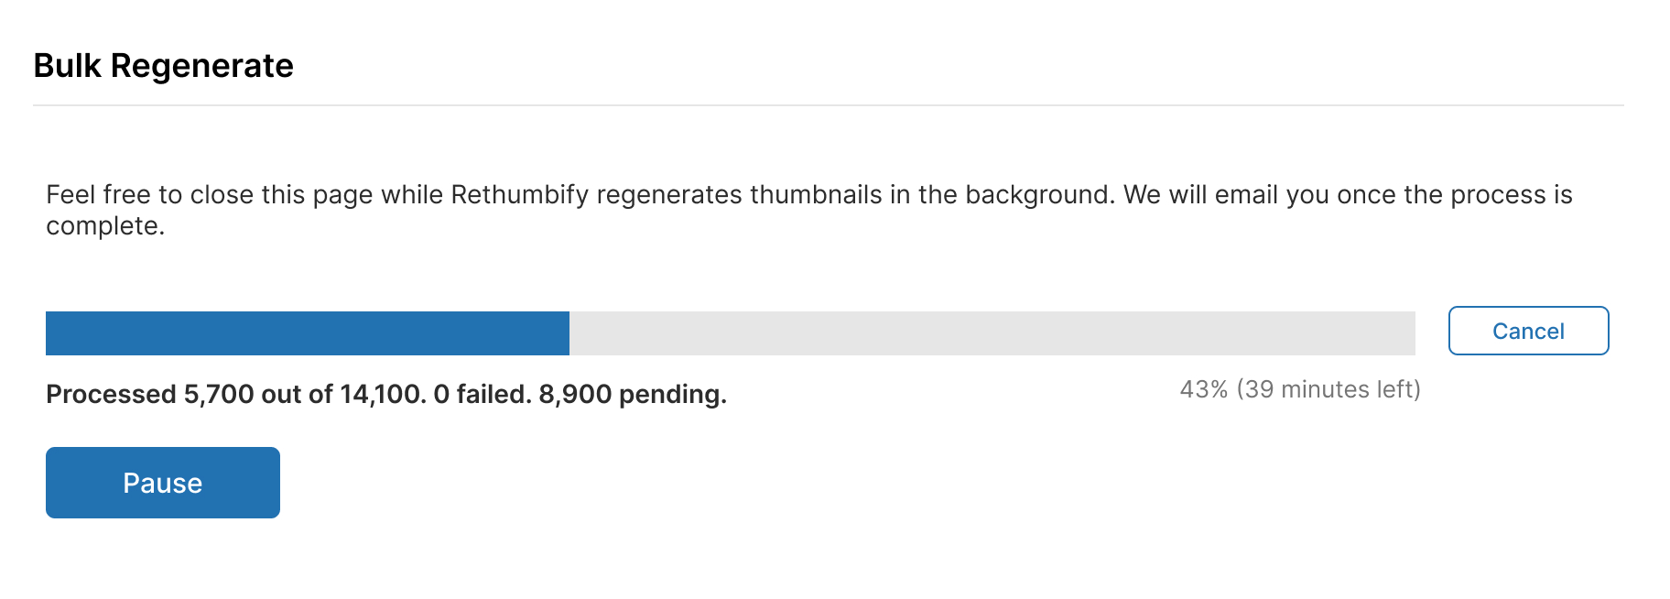Click the 43% progress percentage text
This screenshot has height=599, width=1670.
(x=1203, y=389)
